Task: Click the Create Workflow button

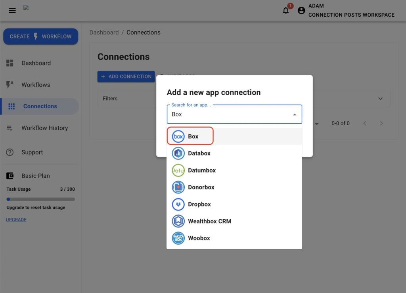Action: 41,36
